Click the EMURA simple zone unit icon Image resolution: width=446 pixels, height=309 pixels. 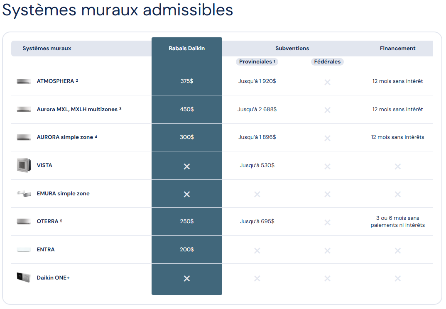(24, 194)
